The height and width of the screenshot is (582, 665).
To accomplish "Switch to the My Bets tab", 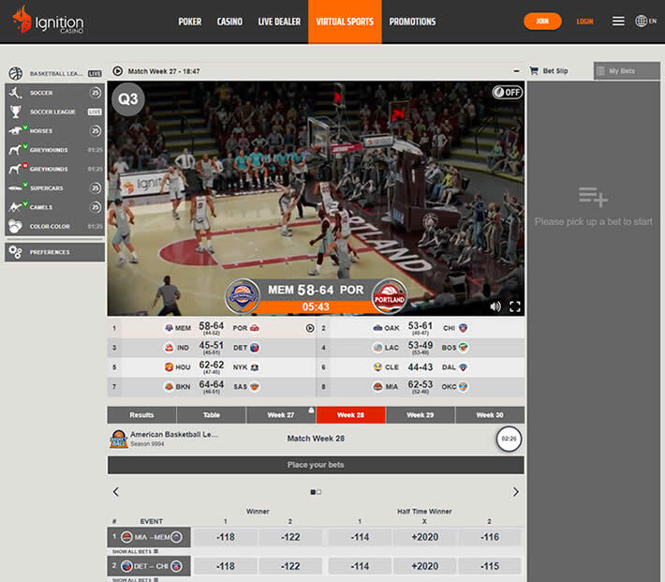I will pyautogui.click(x=627, y=71).
